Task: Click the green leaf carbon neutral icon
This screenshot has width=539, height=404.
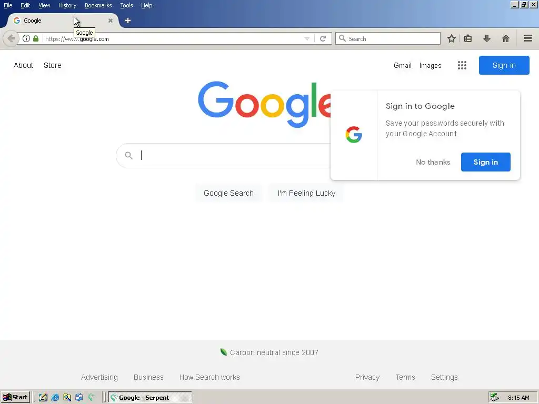Action: tap(223, 352)
